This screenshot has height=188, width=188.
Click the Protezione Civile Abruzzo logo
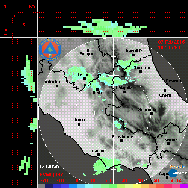click(50, 50)
